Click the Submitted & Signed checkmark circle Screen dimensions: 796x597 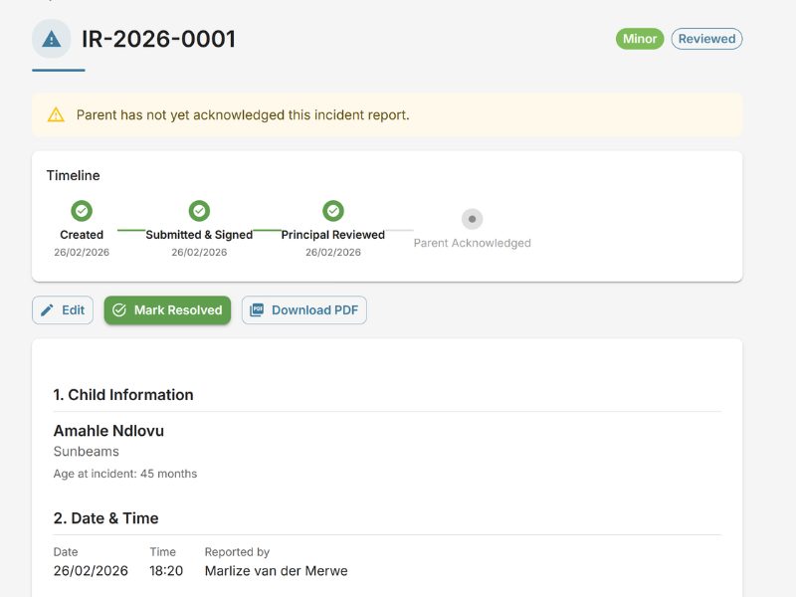click(198, 210)
